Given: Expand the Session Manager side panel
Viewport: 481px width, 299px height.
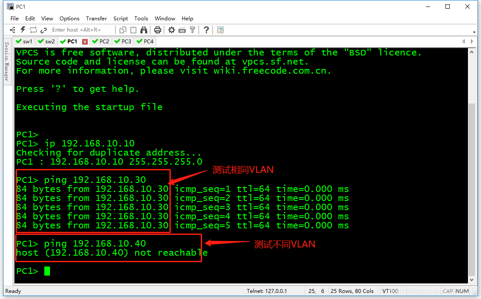Looking at the screenshot, I should pyautogui.click(x=7, y=62).
